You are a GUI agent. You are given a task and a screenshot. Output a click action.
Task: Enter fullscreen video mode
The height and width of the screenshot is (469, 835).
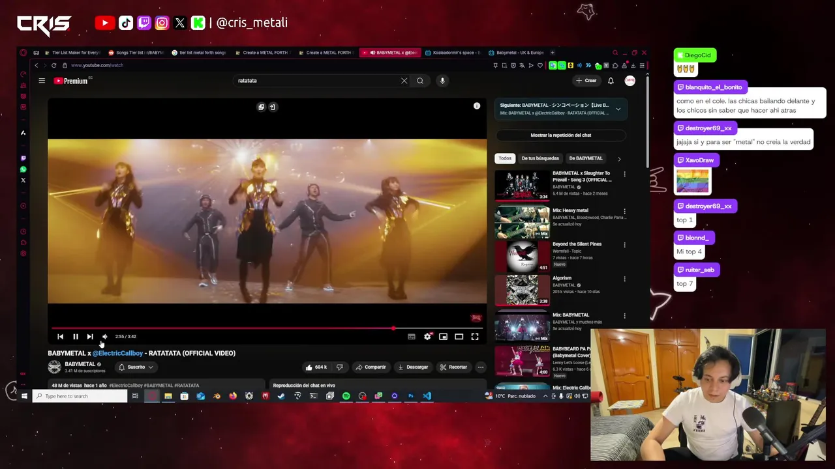tap(475, 337)
